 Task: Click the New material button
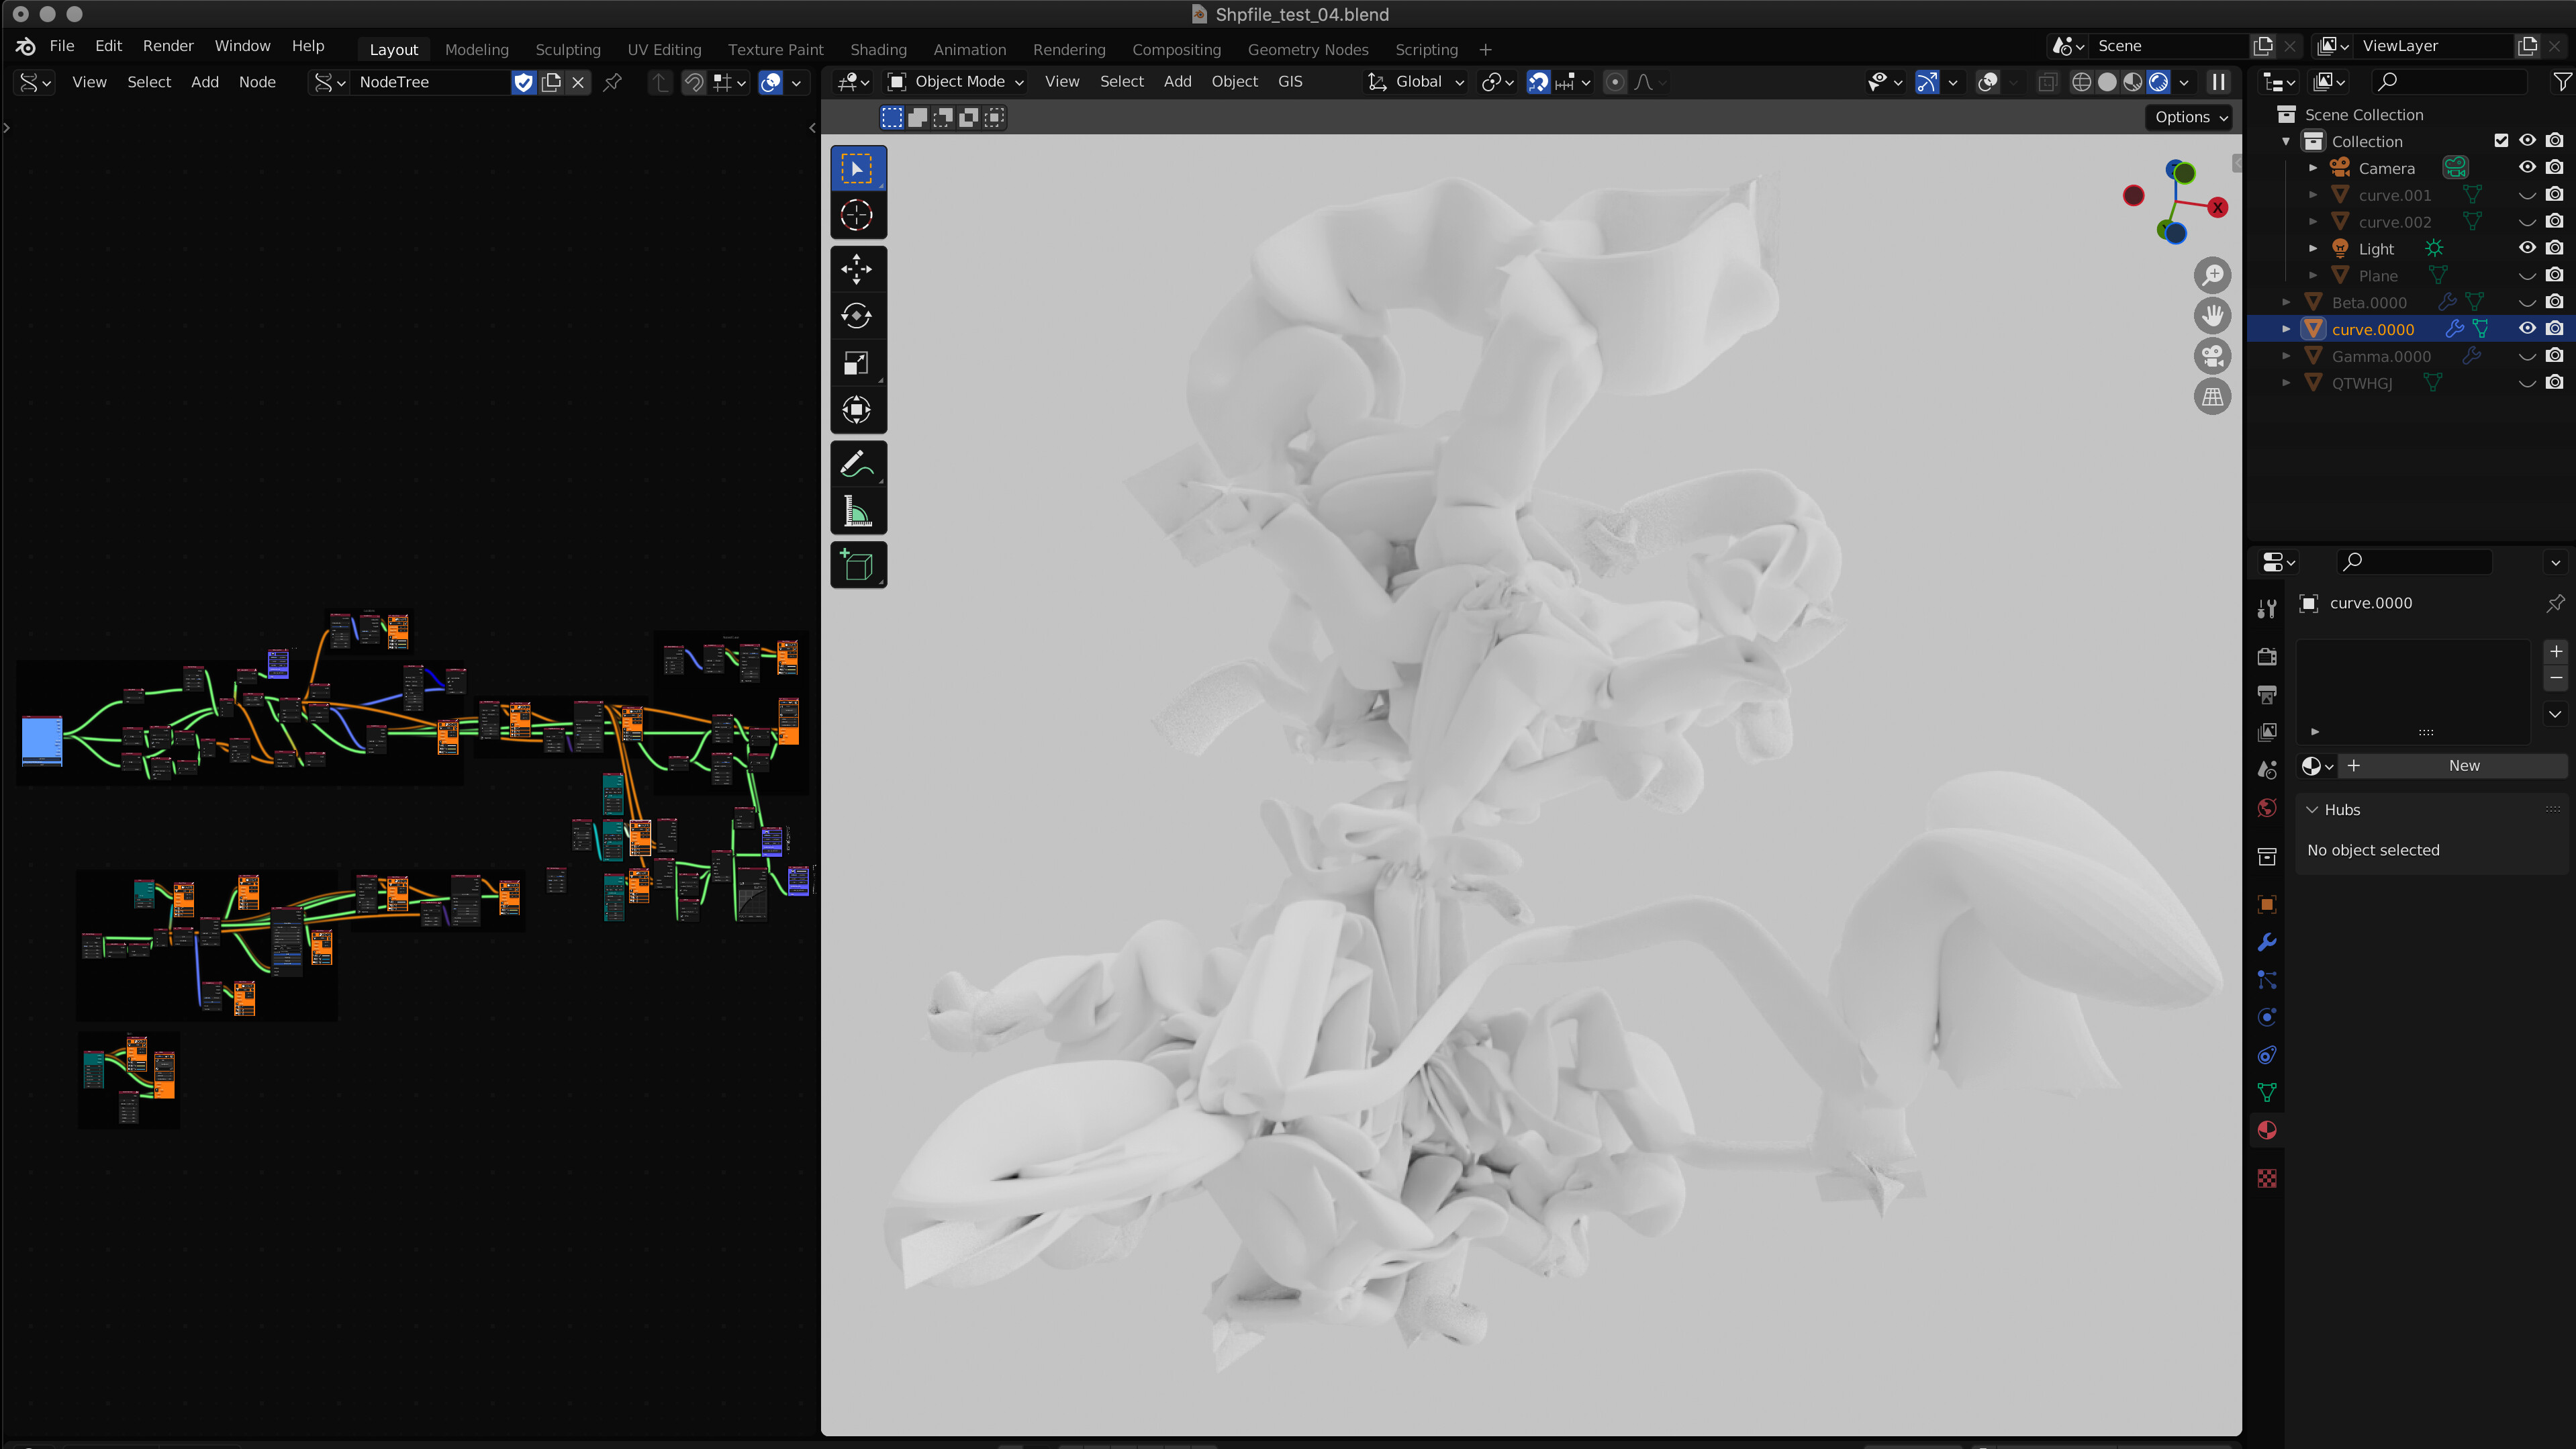click(2463, 766)
